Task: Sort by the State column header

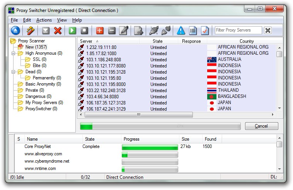Action: tap(158, 41)
